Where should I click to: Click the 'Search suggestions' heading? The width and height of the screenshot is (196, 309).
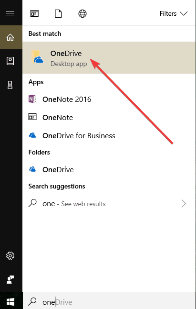(x=57, y=186)
